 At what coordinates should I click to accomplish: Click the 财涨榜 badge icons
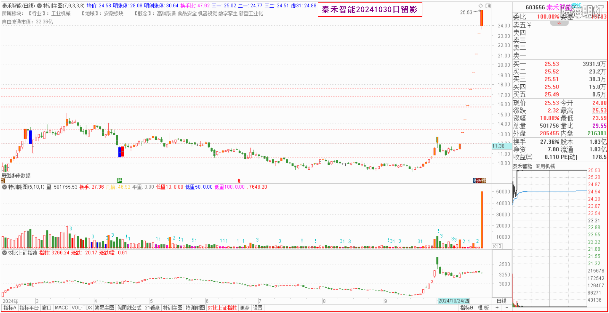479,181
